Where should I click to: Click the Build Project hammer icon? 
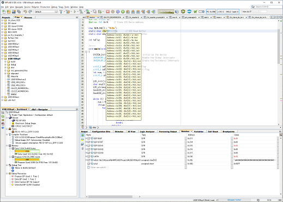[61, 11]
